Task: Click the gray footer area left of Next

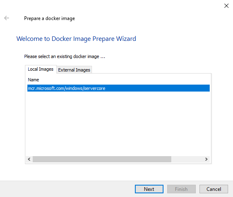Action: click(x=67, y=189)
